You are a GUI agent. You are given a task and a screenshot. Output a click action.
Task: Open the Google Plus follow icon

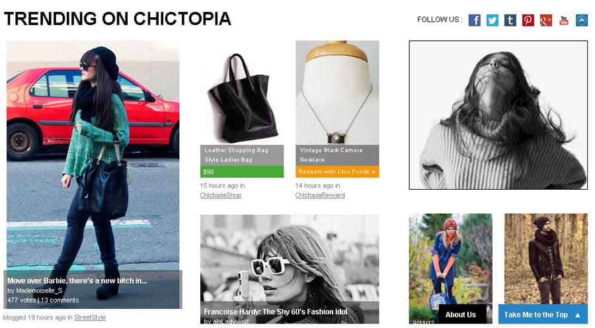pyautogui.click(x=545, y=20)
